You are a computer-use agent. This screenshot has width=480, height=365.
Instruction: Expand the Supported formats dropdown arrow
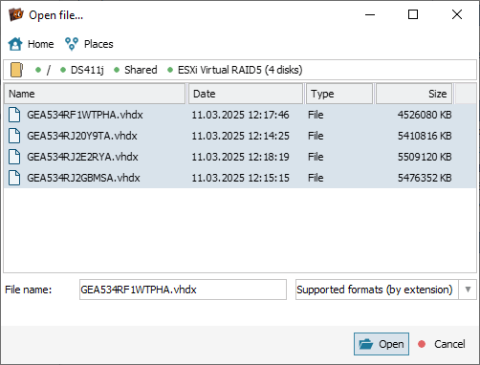point(468,290)
